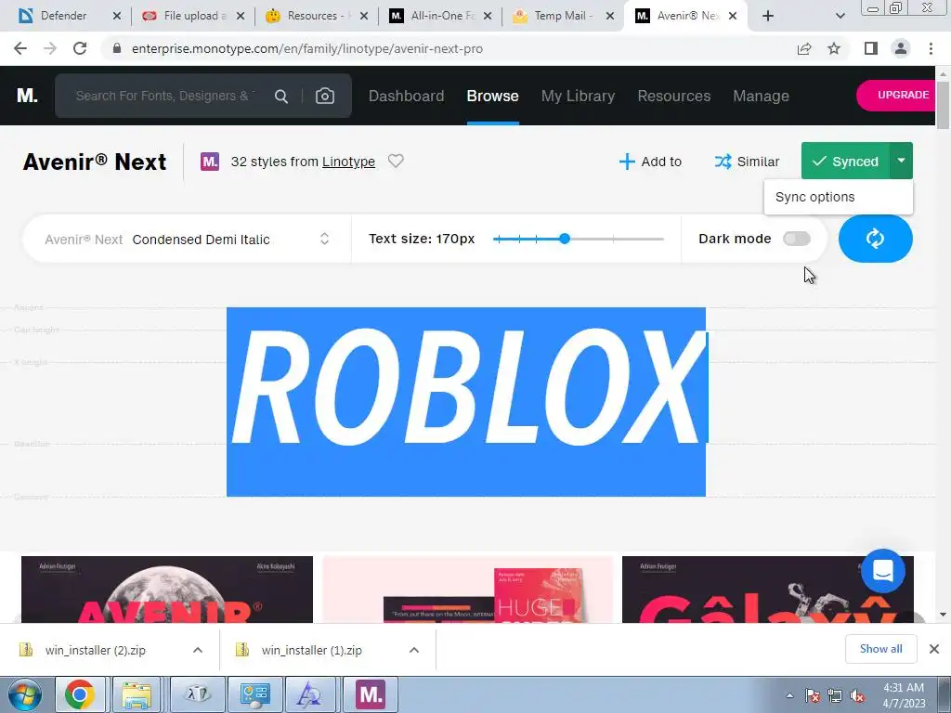Click the taskbar clock showing 4:31 AM
Viewport: 951px width, 713px height.
click(x=904, y=695)
